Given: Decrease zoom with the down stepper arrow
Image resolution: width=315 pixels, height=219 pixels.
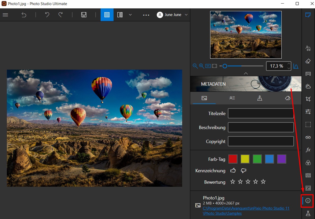Looking at the screenshot, I should pos(289,68).
